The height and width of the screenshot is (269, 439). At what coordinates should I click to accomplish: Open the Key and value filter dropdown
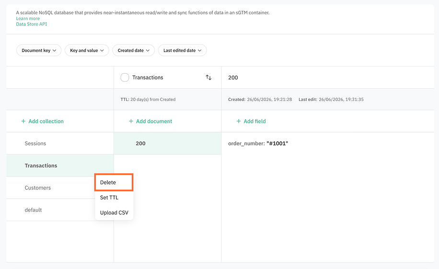point(87,50)
